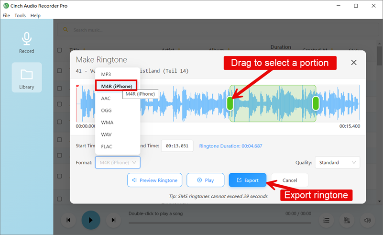Open the Record section in sidebar

[26, 42]
